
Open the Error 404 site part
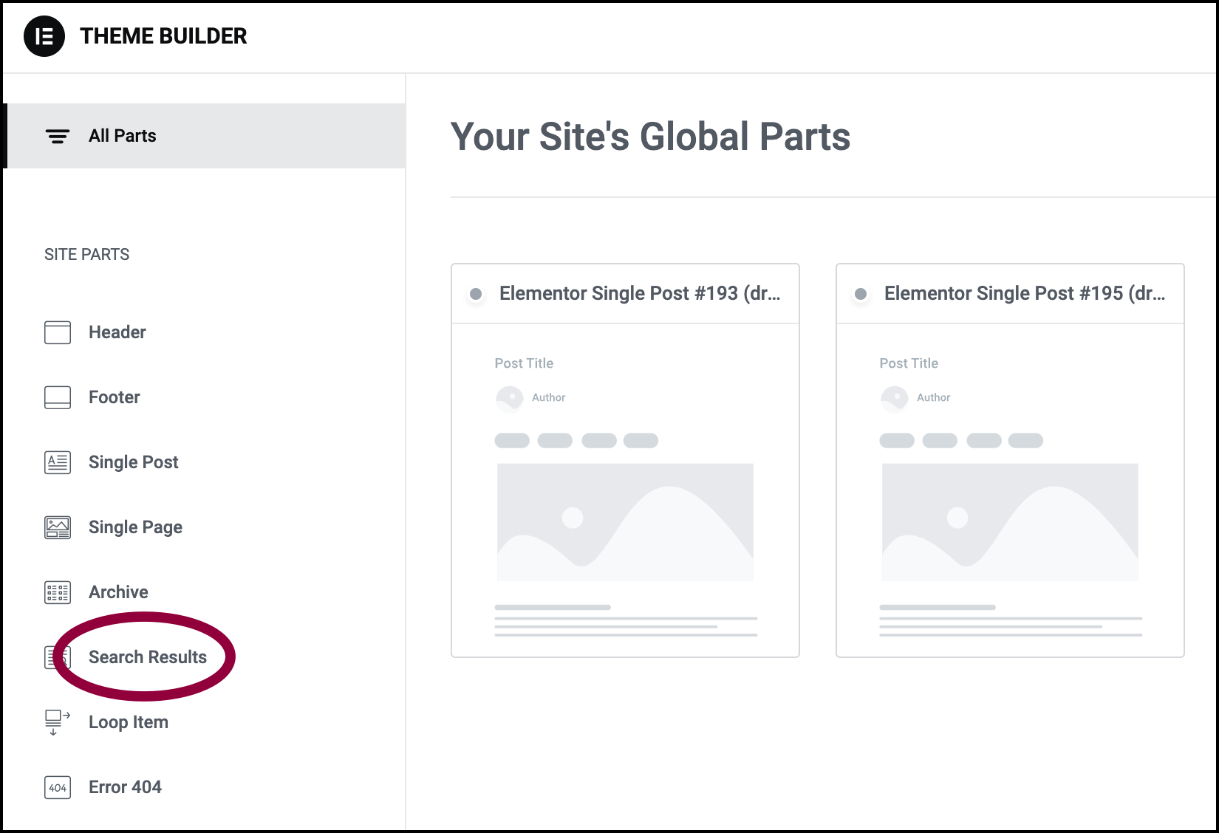tap(126, 787)
